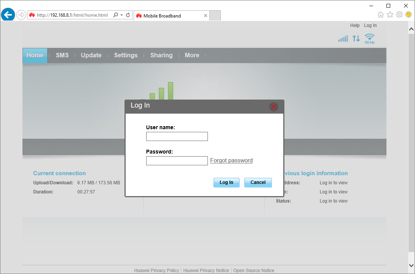Close the Log In dialog with red X
The width and height of the screenshot is (415, 274).
pos(273,107)
